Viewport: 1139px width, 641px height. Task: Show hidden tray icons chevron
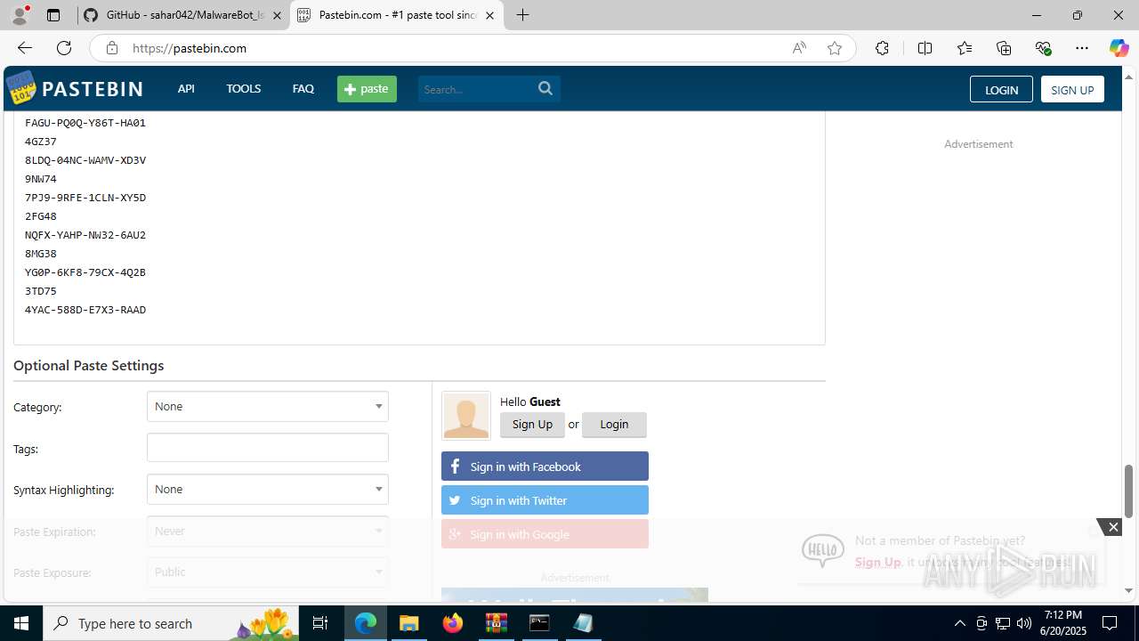(x=959, y=623)
